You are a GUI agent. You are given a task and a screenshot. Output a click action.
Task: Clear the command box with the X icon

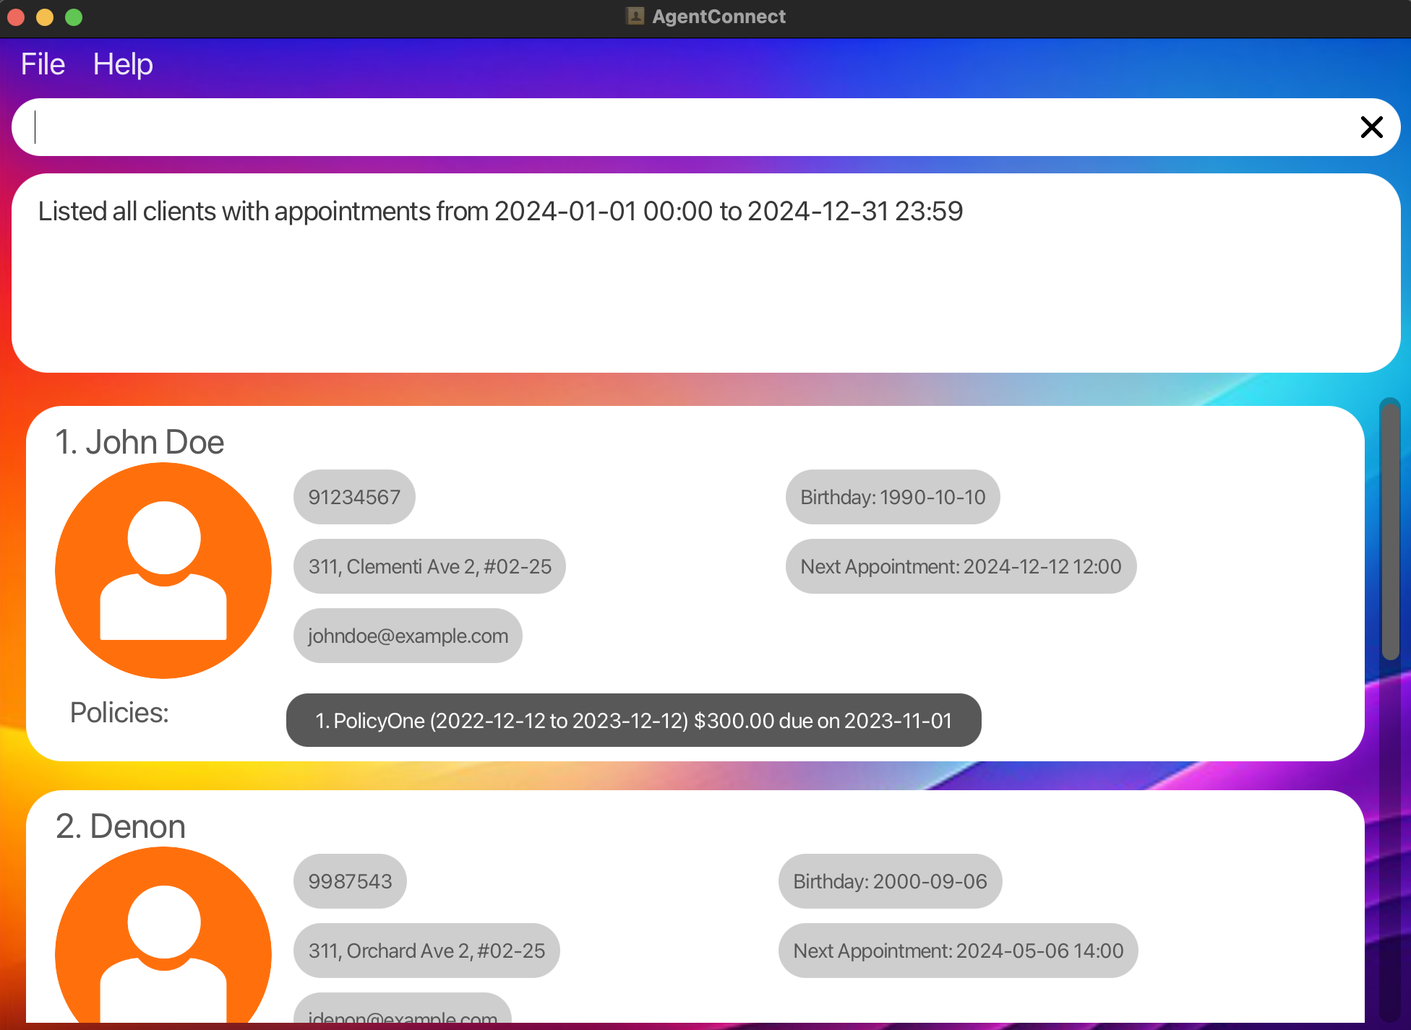[1371, 127]
